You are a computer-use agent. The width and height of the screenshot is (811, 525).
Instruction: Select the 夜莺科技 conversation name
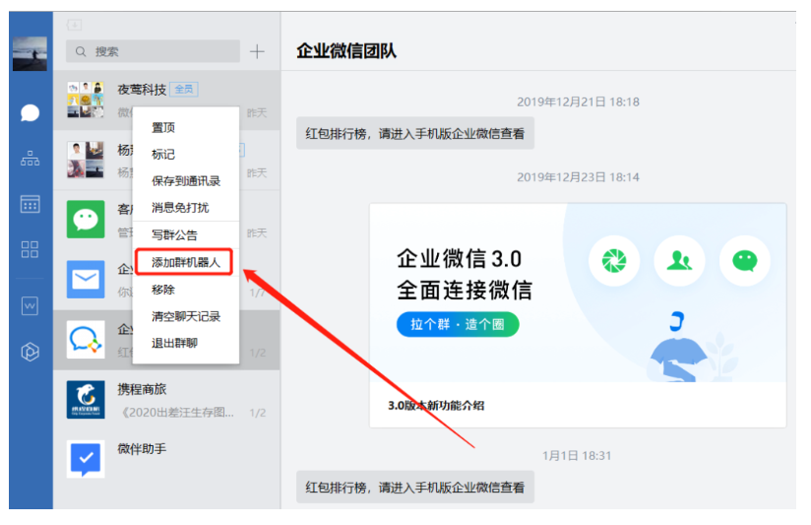[142, 90]
